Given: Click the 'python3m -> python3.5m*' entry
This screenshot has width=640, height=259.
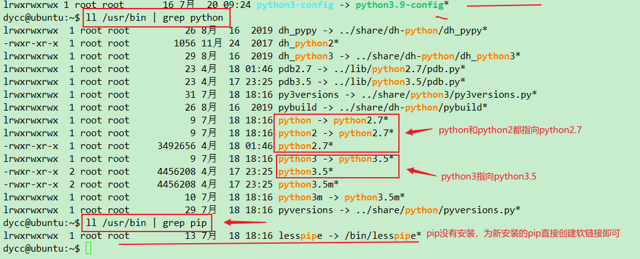Looking at the screenshot, I should click(341, 197).
